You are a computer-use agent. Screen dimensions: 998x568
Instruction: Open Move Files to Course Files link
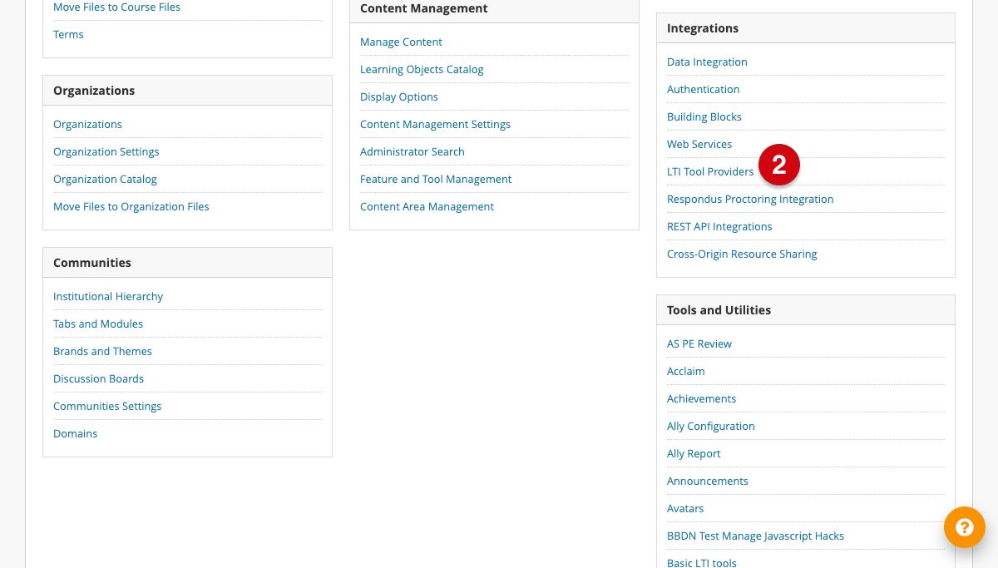(x=116, y=7)
